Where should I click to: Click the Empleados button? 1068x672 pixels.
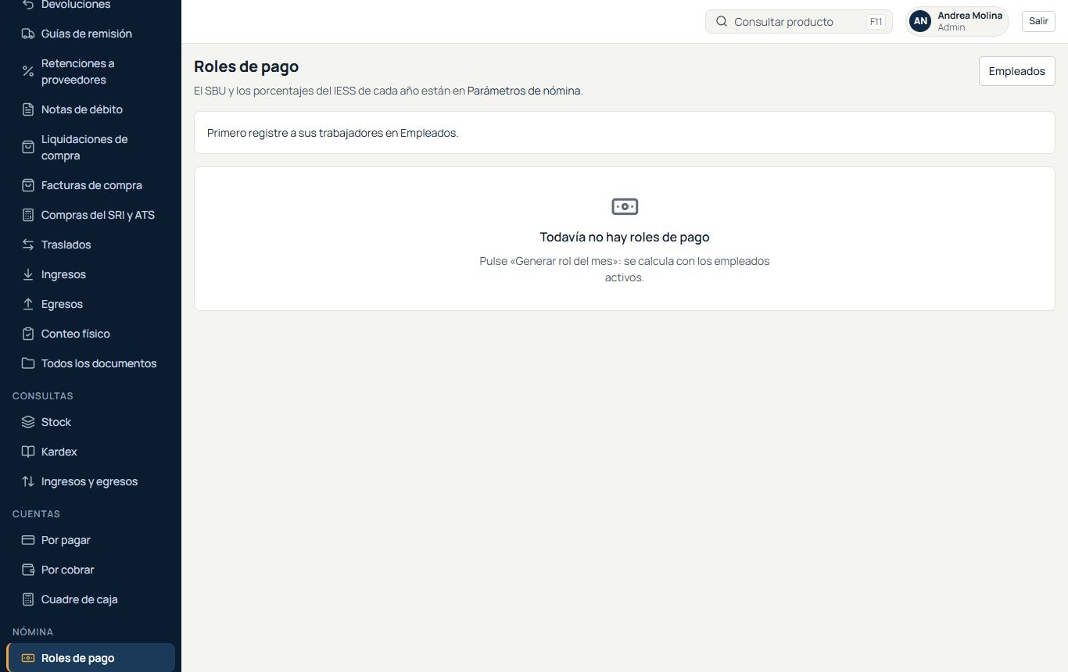coord(1016,71)
